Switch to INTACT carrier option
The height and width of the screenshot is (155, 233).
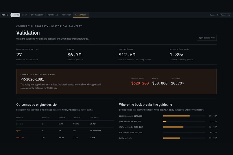[x=25, y=15]
